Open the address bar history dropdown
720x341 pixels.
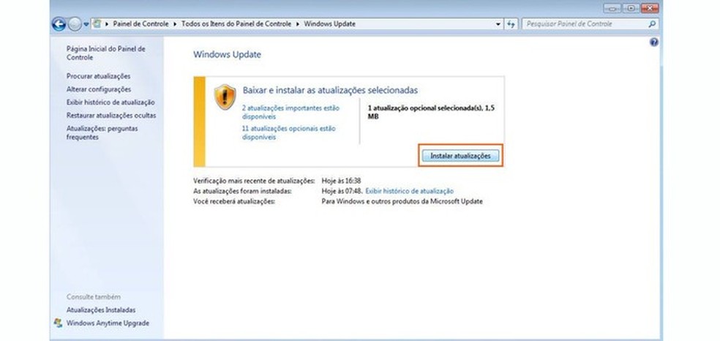point(499,24)
